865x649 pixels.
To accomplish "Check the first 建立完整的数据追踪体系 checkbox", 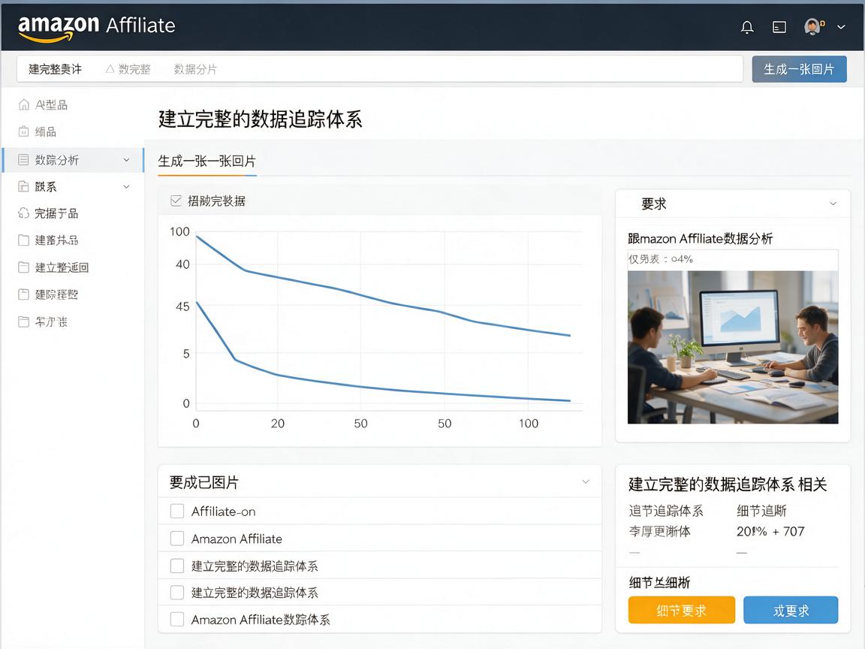I will (177, 566).
